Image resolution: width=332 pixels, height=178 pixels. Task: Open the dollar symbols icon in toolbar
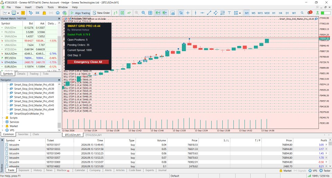click(23, 13)
